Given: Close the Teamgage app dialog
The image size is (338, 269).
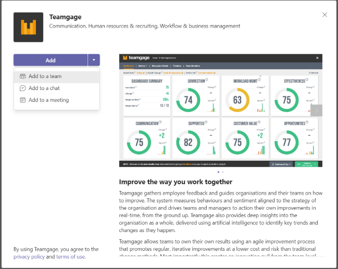Looking at the screenshot, I should [325, 15].
